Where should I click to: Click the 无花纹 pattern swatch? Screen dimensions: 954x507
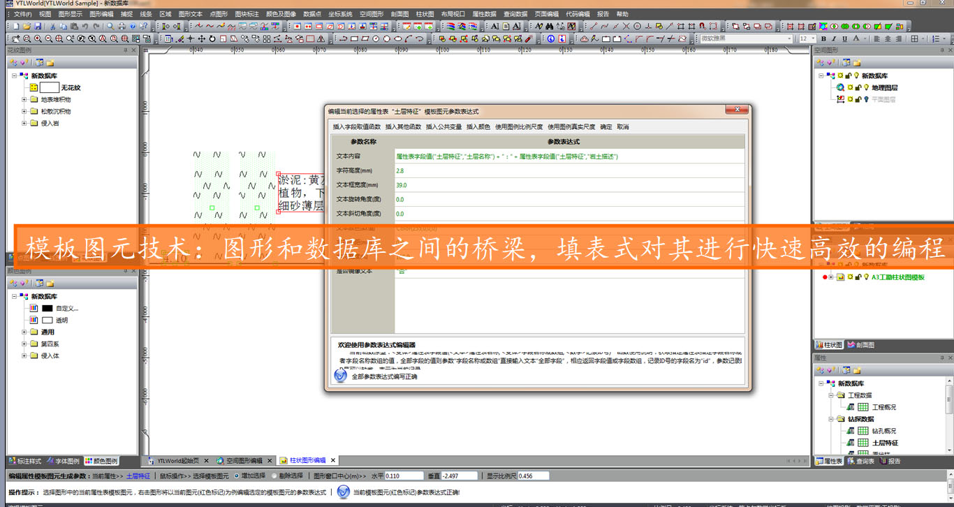click(x=50, y=87)
